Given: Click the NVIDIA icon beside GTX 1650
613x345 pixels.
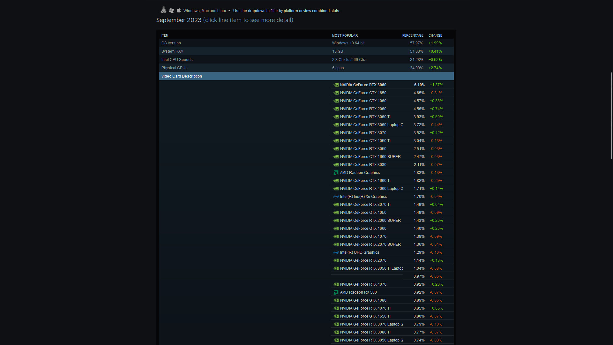Looking at the screenshot, I should (336, 93).
